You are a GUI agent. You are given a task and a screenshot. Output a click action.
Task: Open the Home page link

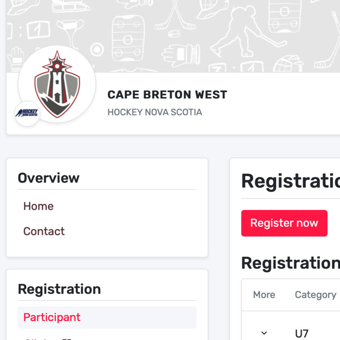point(38,206)
